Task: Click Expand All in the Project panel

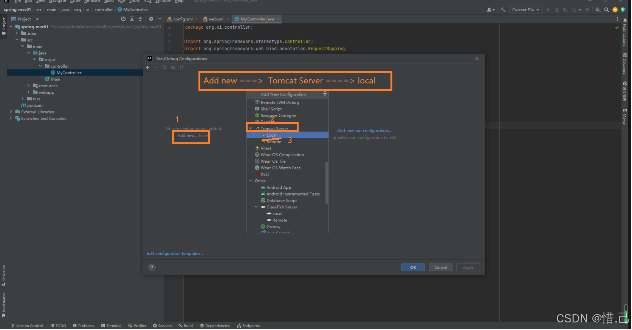Action: pos(132,19)
